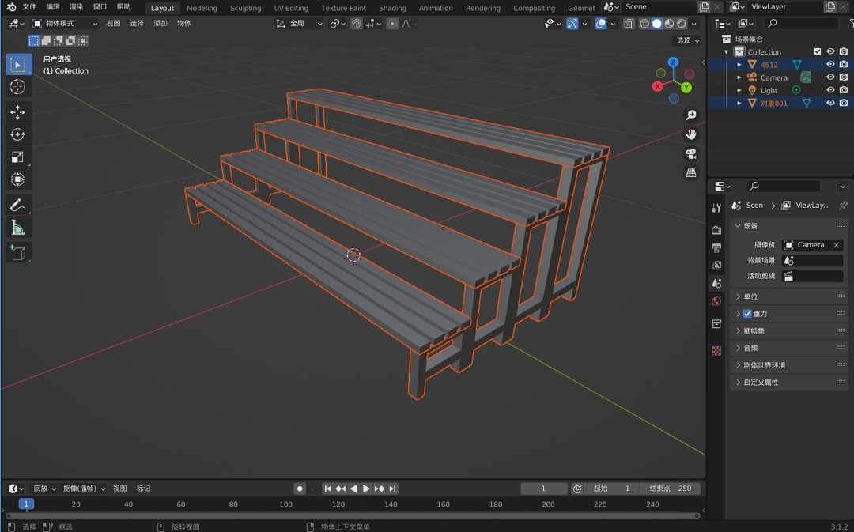854x532 pixels.
Task: Select the Add Cube tool
Action: pos(18,253)
